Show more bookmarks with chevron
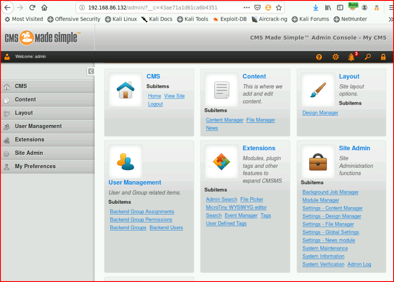 point(391,19)
